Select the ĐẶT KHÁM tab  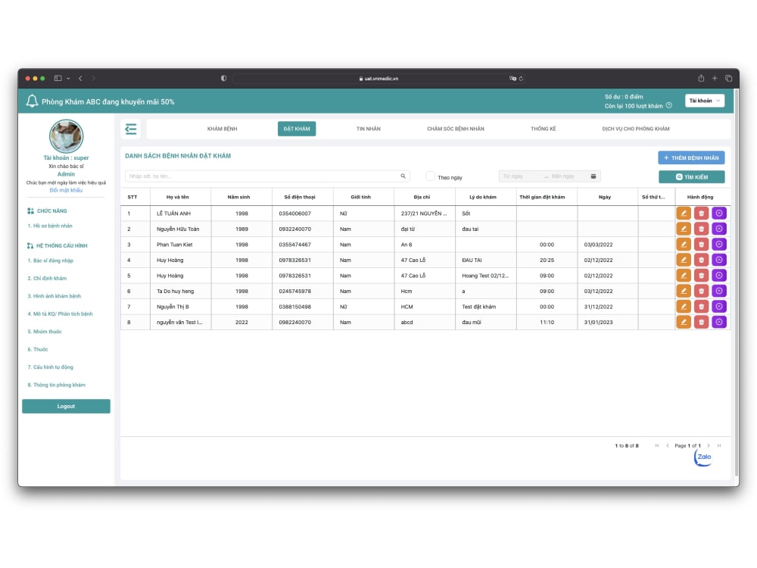click(297, 129)
